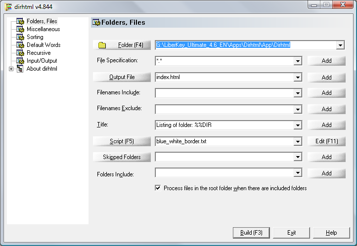The image size is (357, 246).
Task: Open the Skipped Folders dropdown
Action: [298, 157]
